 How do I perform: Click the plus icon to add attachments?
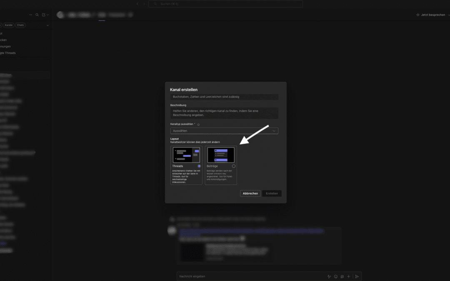[349, 276]
